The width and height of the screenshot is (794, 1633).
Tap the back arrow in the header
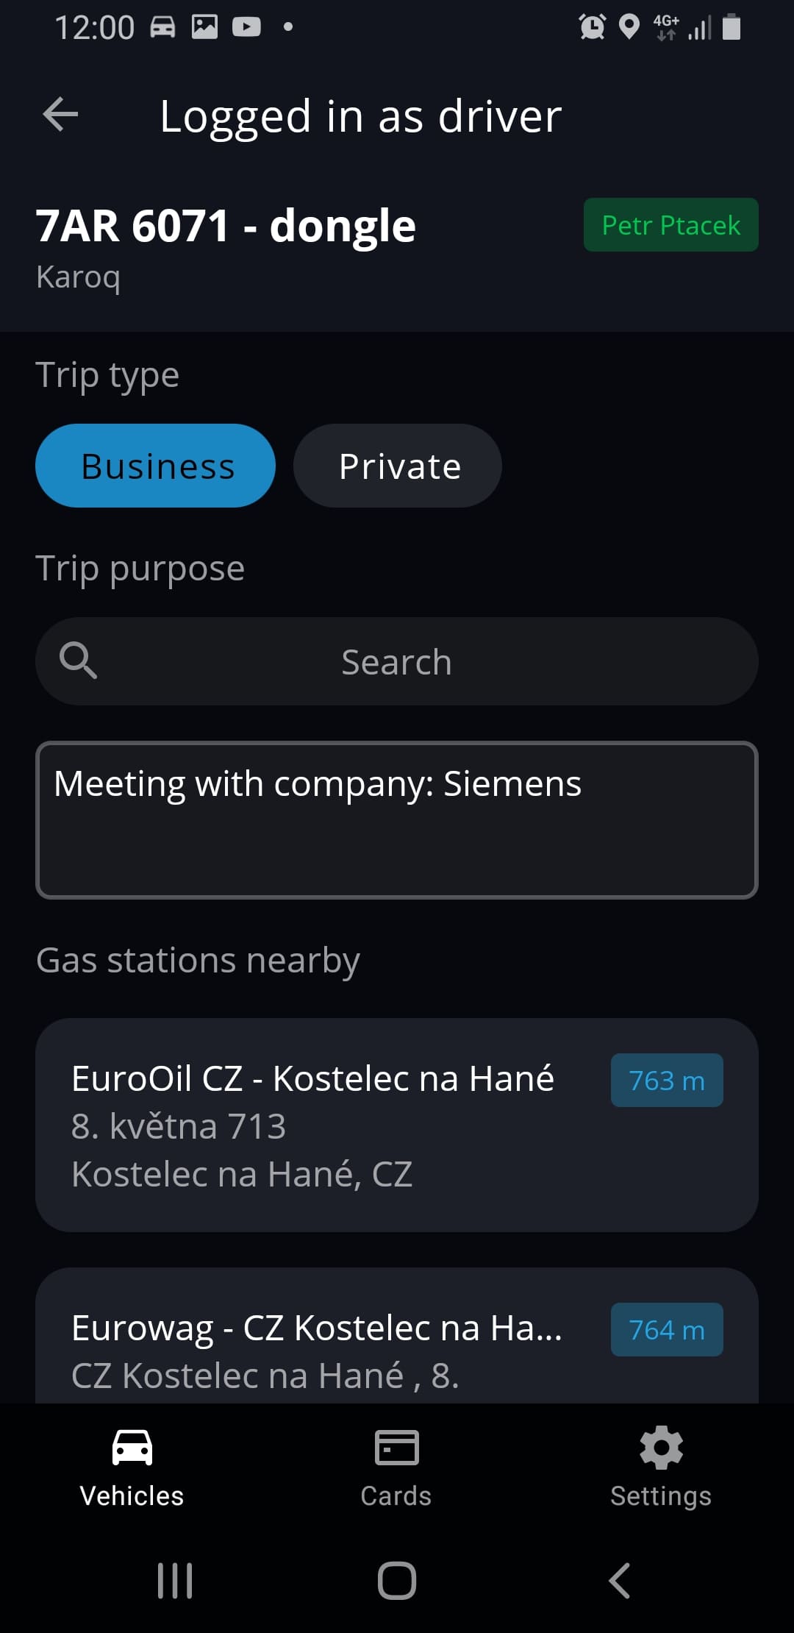(60, 115)
